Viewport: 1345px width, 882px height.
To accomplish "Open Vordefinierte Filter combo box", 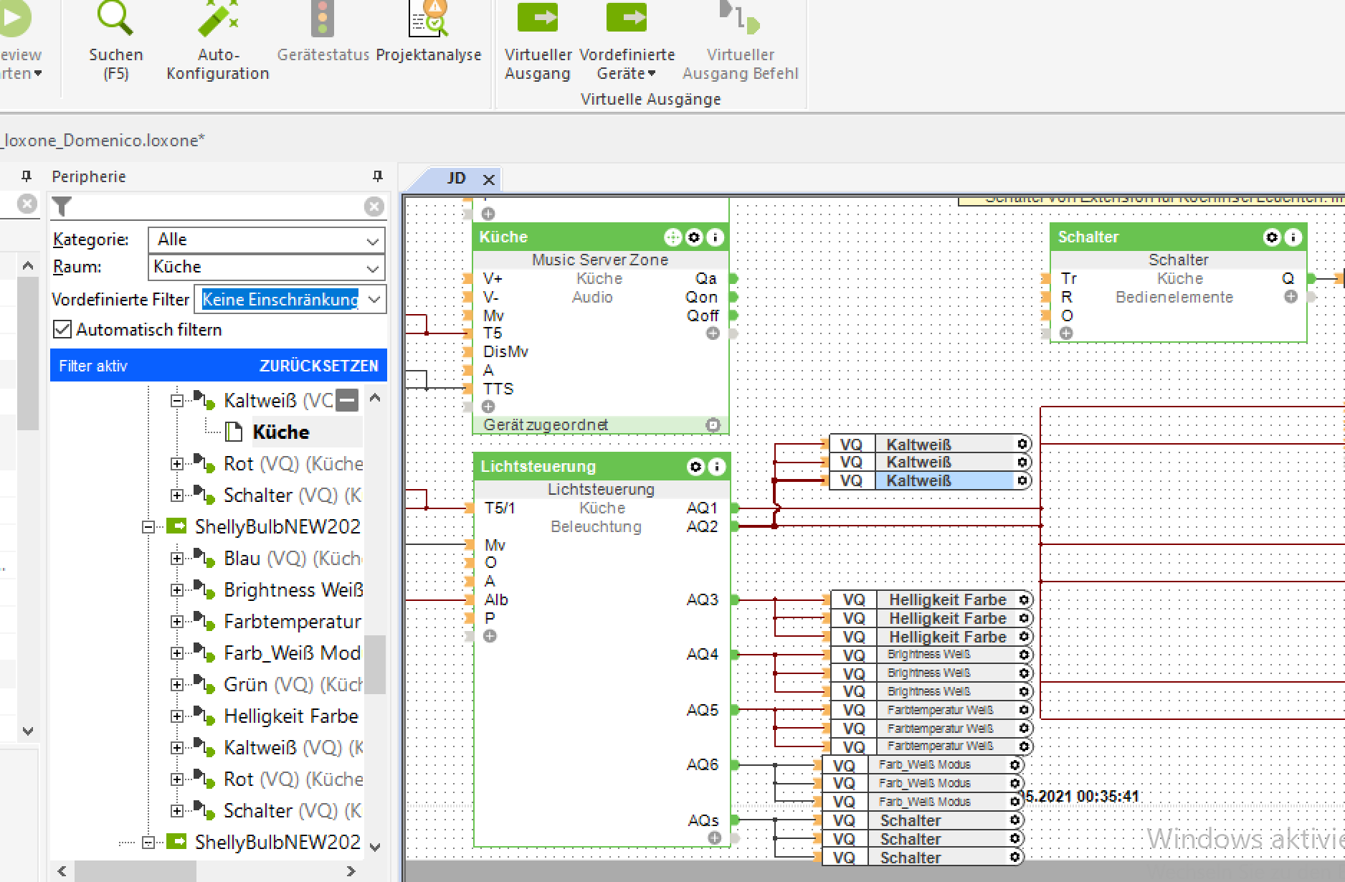I will pyautogui.click(x=374, y=300).
